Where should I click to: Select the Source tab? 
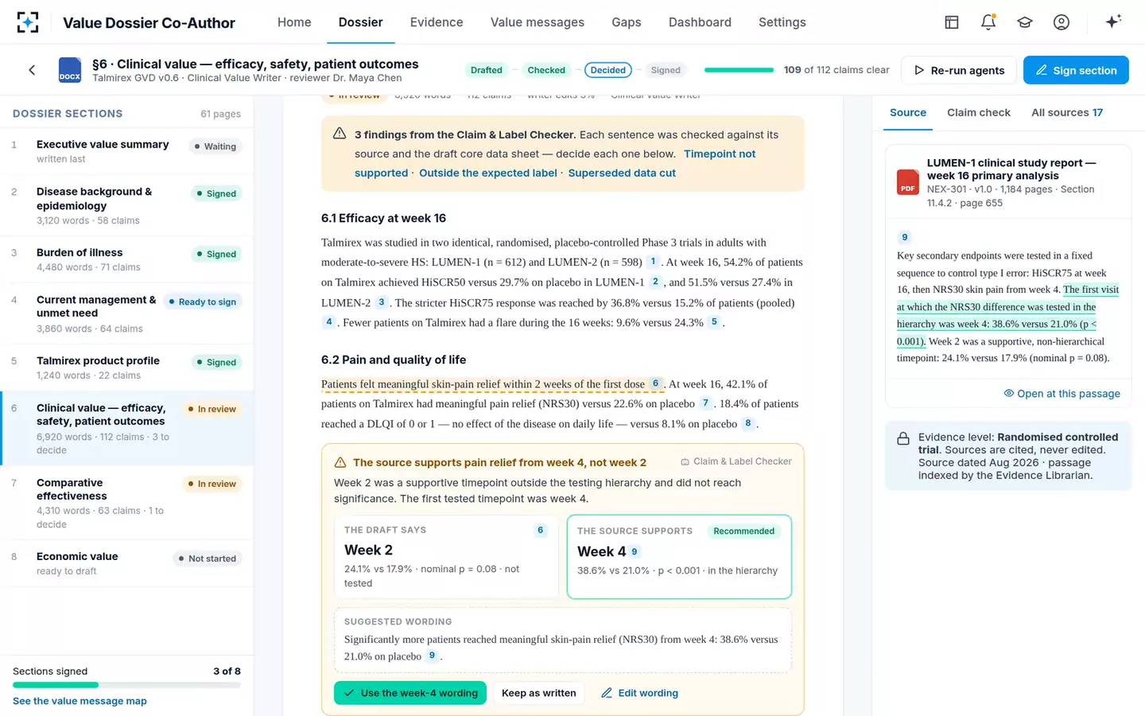[x=908, y=113]
